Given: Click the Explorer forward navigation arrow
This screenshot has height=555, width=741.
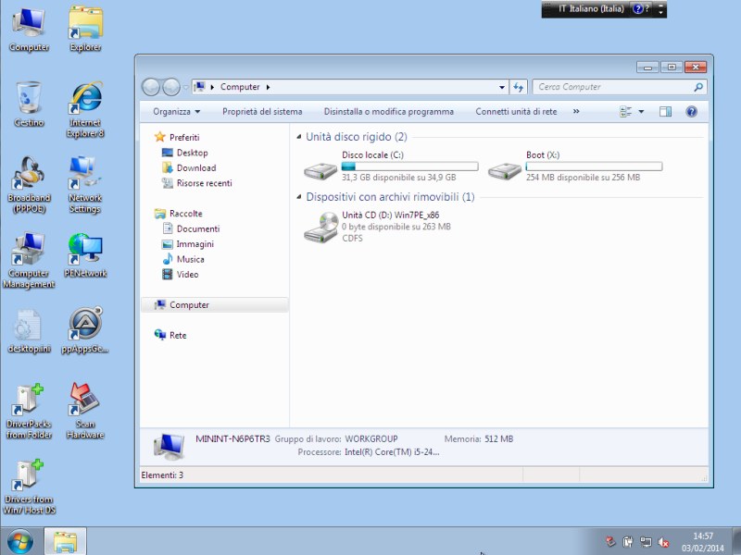Looking at the screenshot, I should [171, 87].
